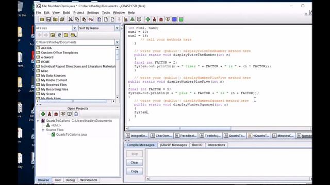This screenshot has height=185, width=330.
Task: Click the Print icon in toolbar
Action: pyautogui.click(x=62, y=20)
